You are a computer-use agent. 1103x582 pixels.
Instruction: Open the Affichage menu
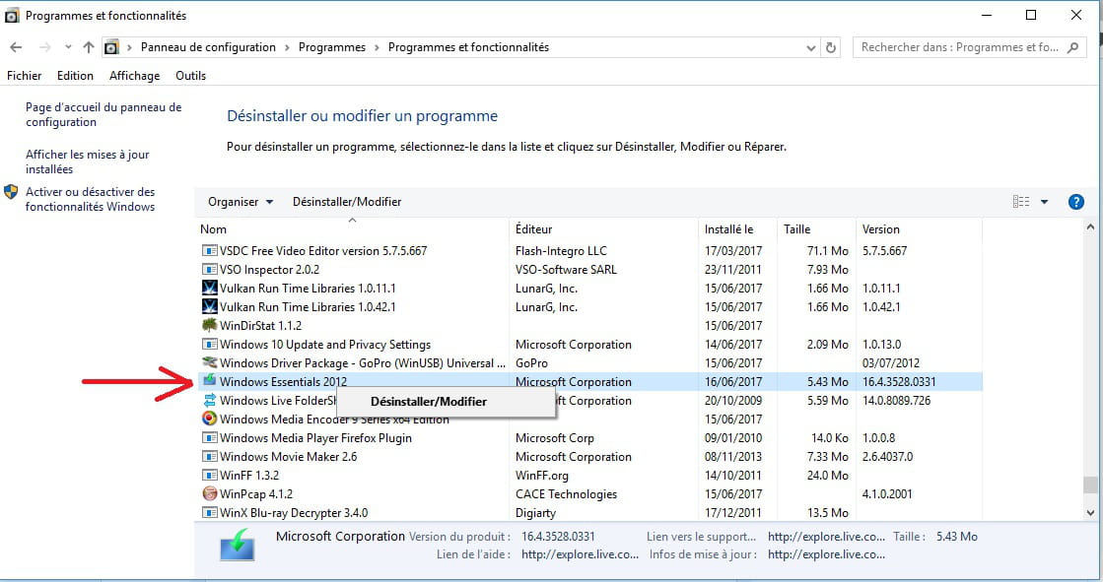pyautogui.click(x=134, y=75)
